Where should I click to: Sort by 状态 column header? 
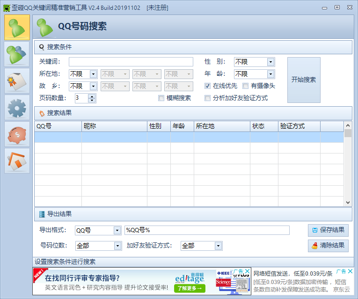point(264,126)
